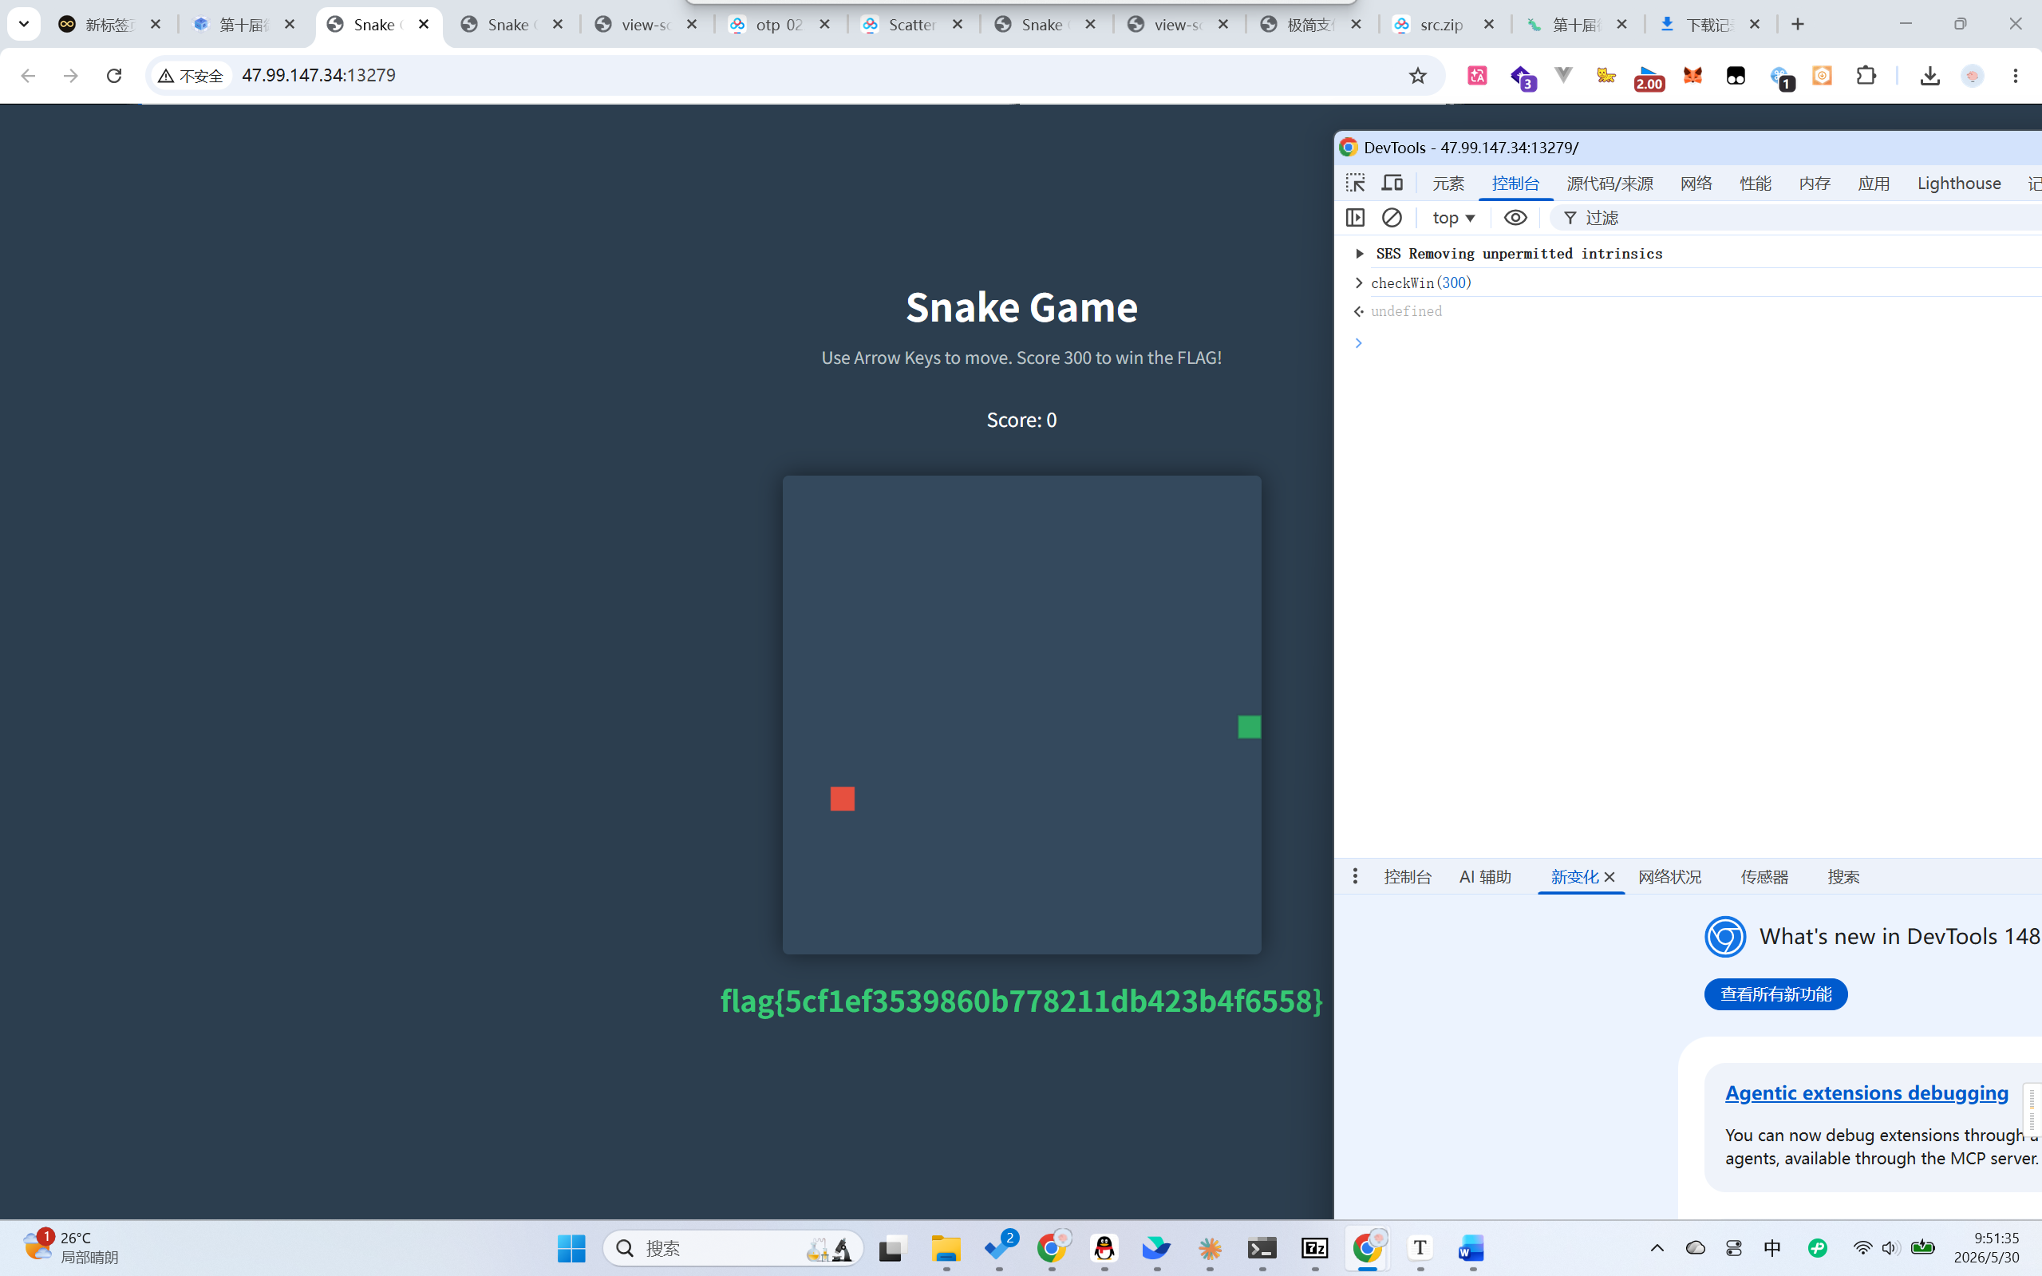
Task: Click the DevTools inspect element icon
Action: tap(1355, 183)
